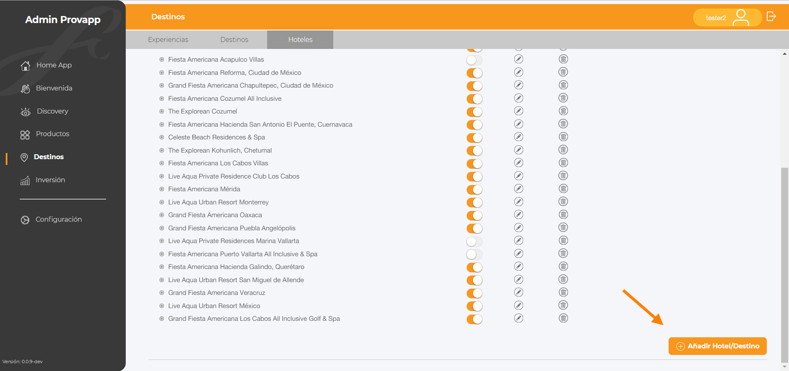Open Productos section

coord(53,134)
